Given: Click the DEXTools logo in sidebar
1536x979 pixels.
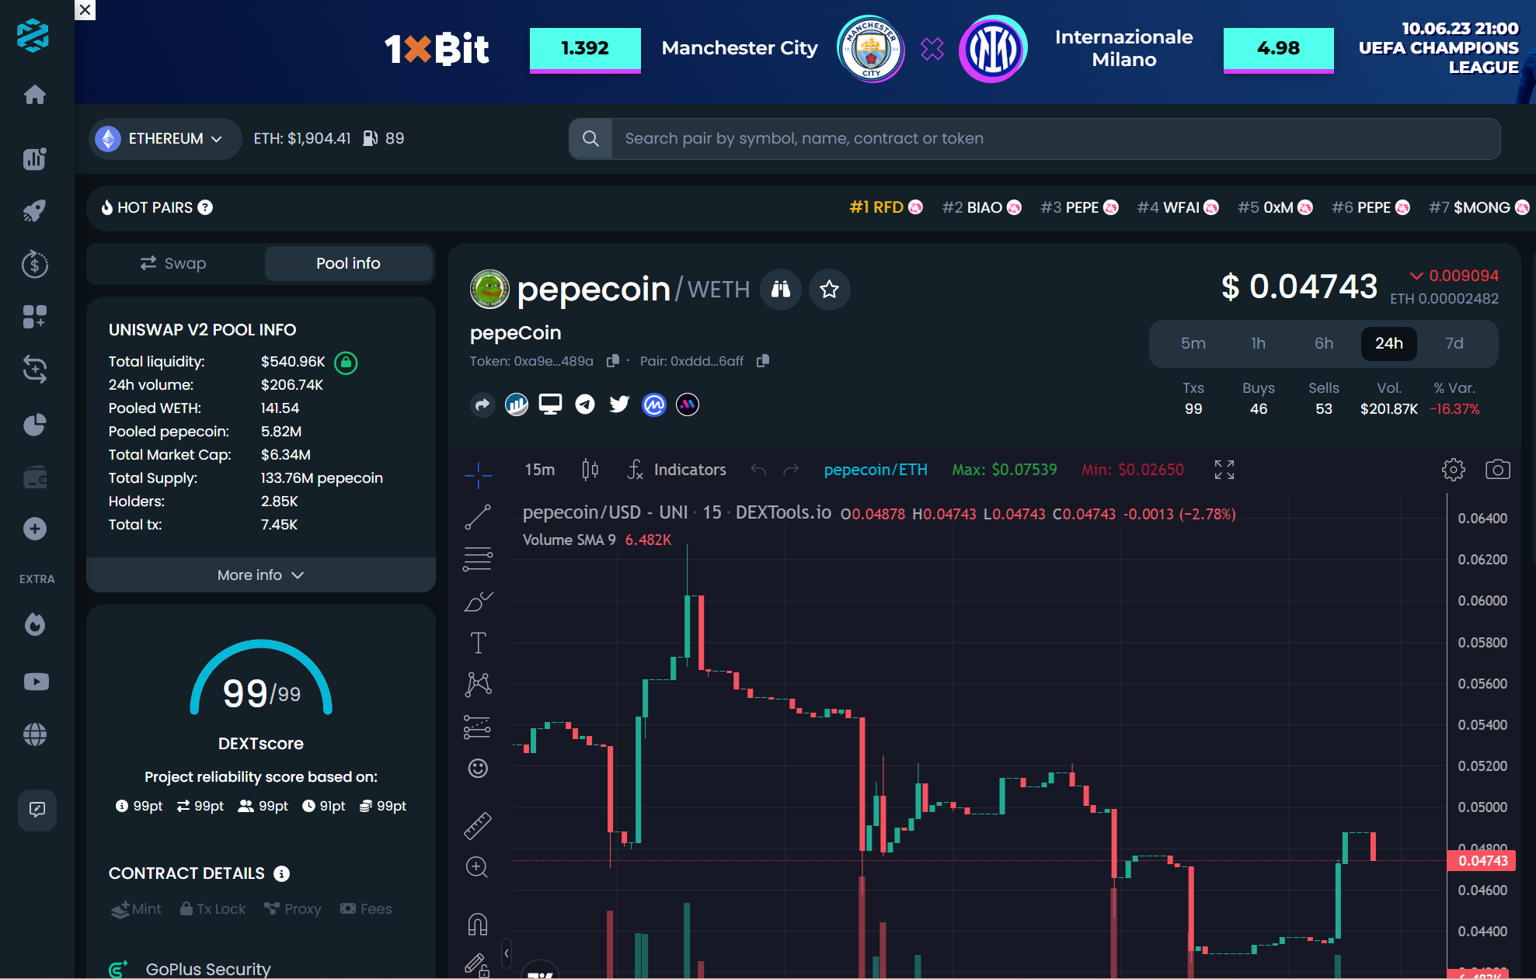Looking at the screenshot, I should (x=33, y=35).
